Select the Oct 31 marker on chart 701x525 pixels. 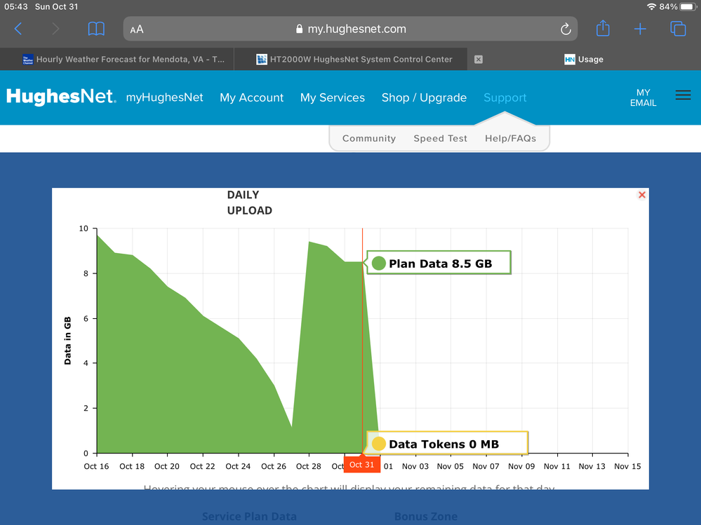361,464
